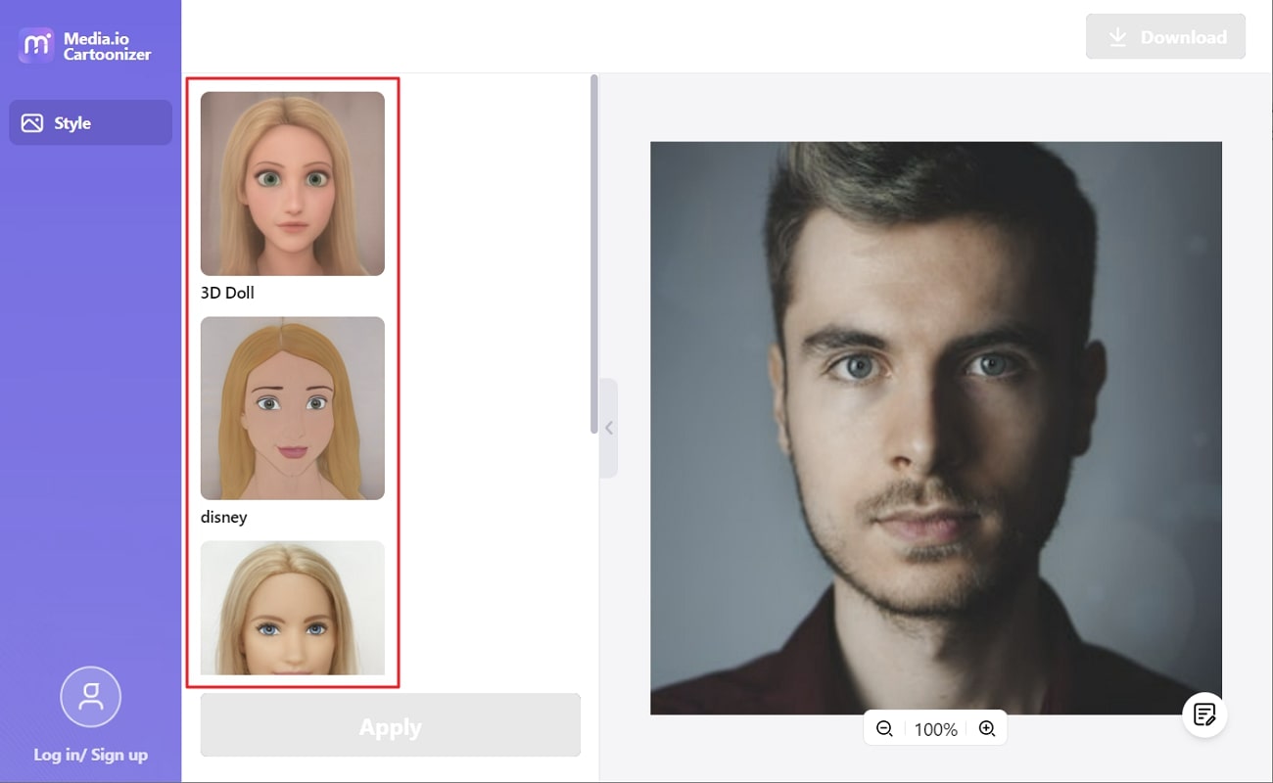Zoom out using the minus magnifier
Image resolution: width=1273 pixels, height=783 pixels.
(x=884, y=729)
